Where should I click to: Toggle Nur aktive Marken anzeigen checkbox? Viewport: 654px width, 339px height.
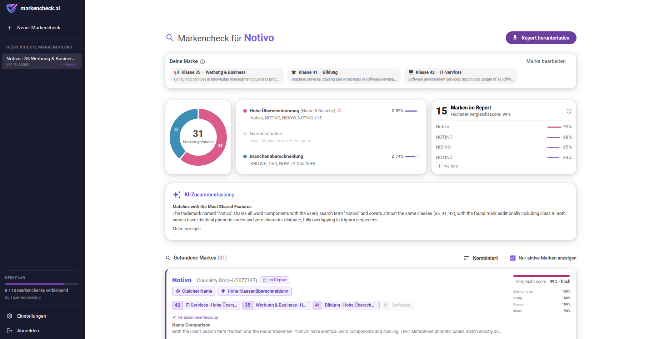click(x=513, y=258)
